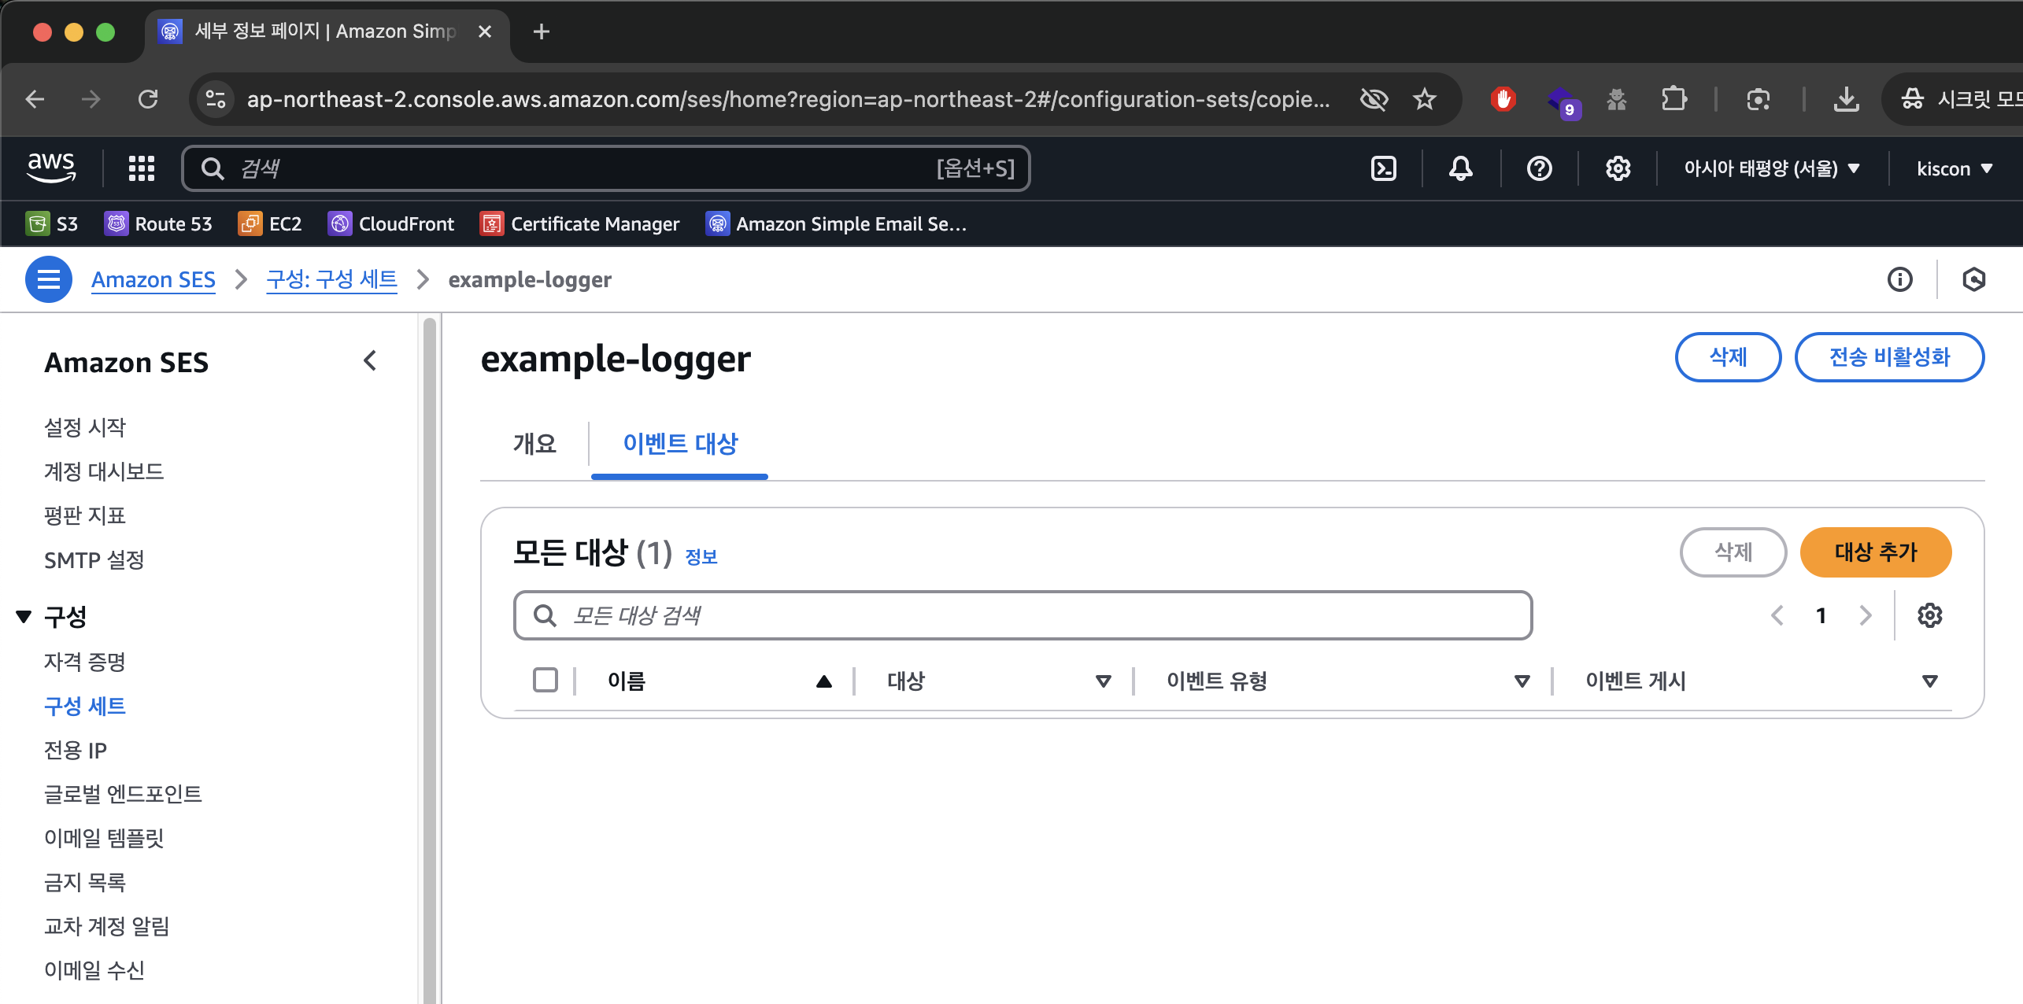This screenshot has height=1004, width=2023.
Task: Collapse the 구성 section in sidebar
Action: pos(24,617)
